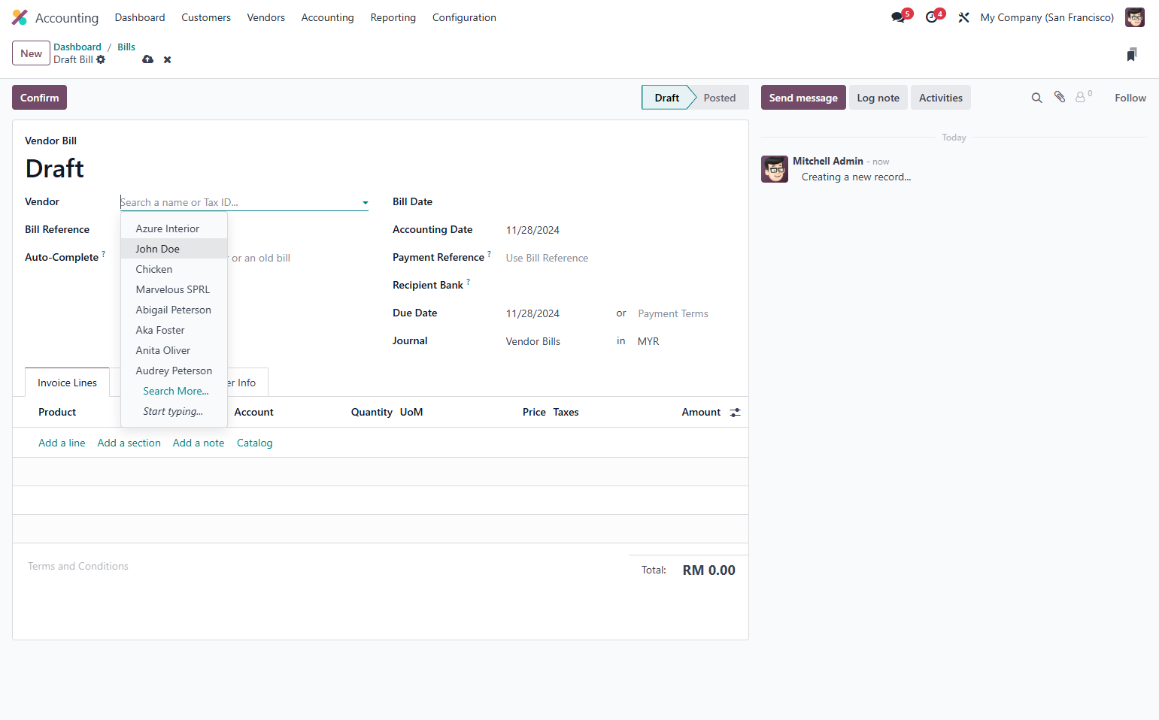
Task: Open column settings icon next to Amount
Action: 735,412
